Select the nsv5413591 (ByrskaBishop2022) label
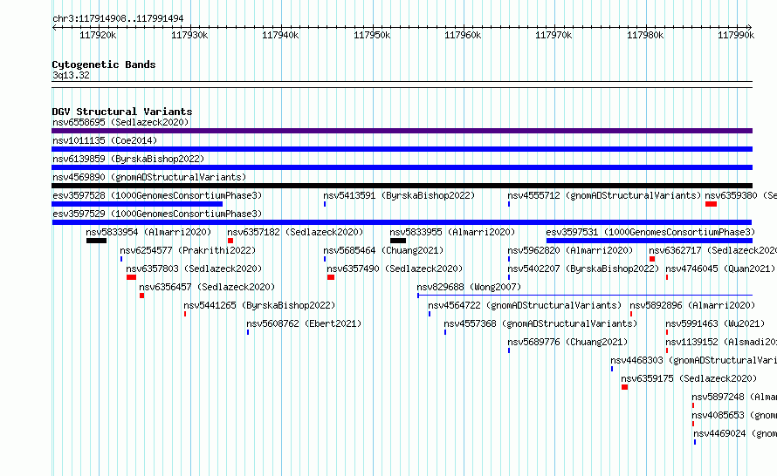This screenshot has height=476, width=777. pos(399,195)
